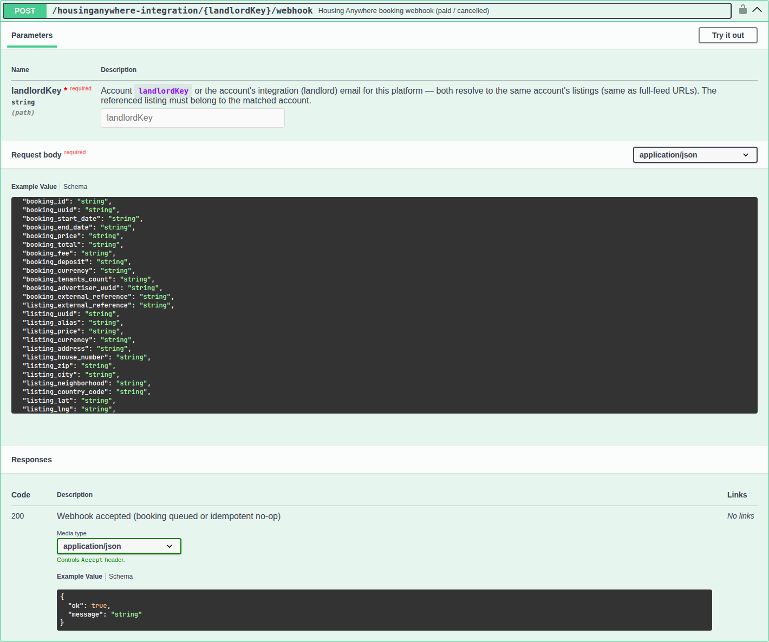Click the "booking_deposit" line
This screenshot has width=769, height=642.
click(77, 262)
